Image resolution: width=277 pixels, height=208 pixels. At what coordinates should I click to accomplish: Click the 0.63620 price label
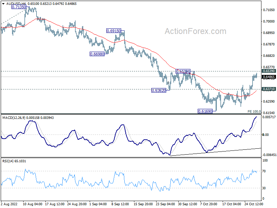(159, 90)
